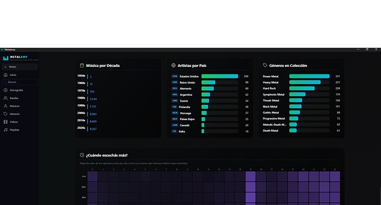Screen dimensions: 381x205
Task: Click the SWE country badge
Action: [x=174, y=101]
